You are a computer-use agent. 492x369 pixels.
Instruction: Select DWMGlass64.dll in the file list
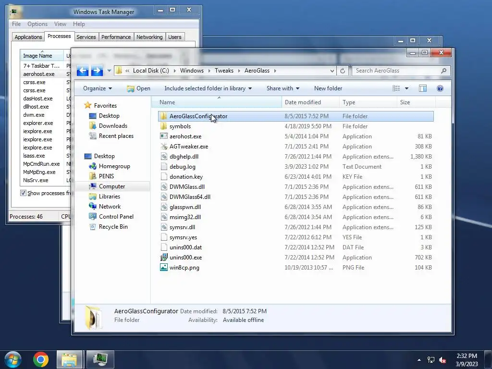[296, 197]
